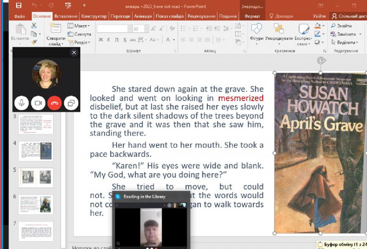Click the font name input box
The width and height of the screenshot is (367, 249).
point(112,29)
